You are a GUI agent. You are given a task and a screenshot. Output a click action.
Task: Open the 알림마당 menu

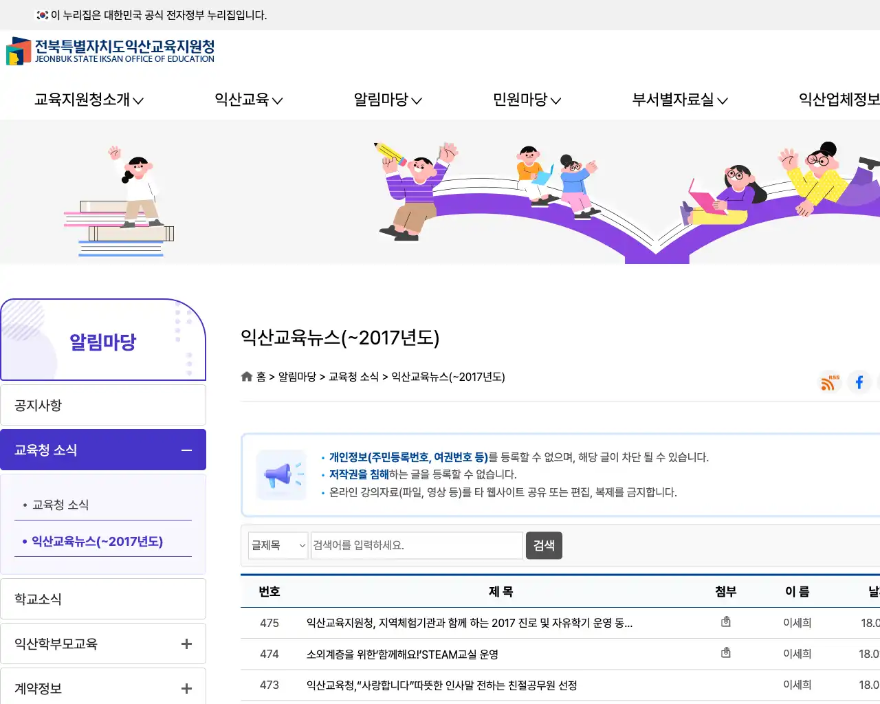[387, 100]
